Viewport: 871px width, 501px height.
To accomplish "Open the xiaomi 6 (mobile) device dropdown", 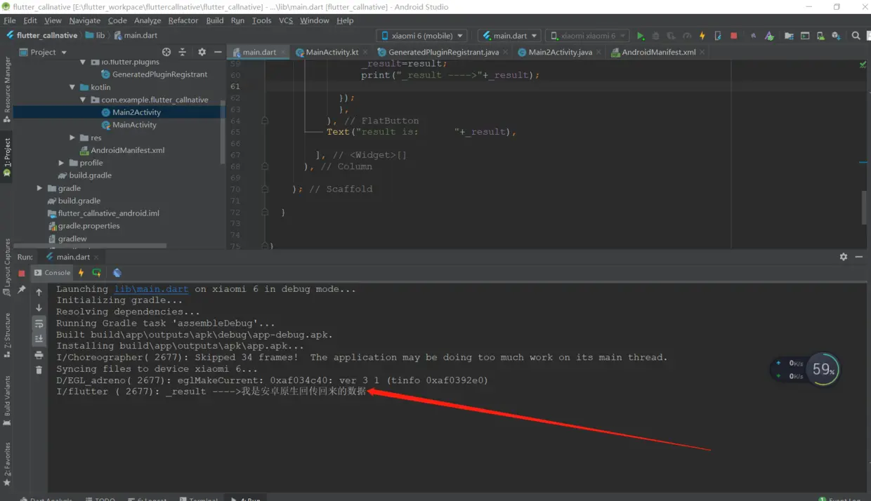I will click(423, 36).
